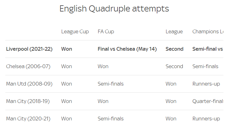The image size is (230, 126).
Task: Select the Man Utd (2008-09) row label
Action: (x=29, y=84)
